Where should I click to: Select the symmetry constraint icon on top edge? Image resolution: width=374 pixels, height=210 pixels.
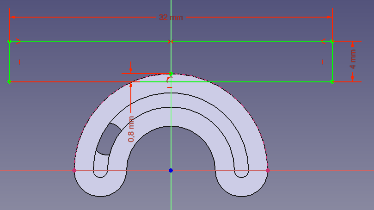(170, 42)
